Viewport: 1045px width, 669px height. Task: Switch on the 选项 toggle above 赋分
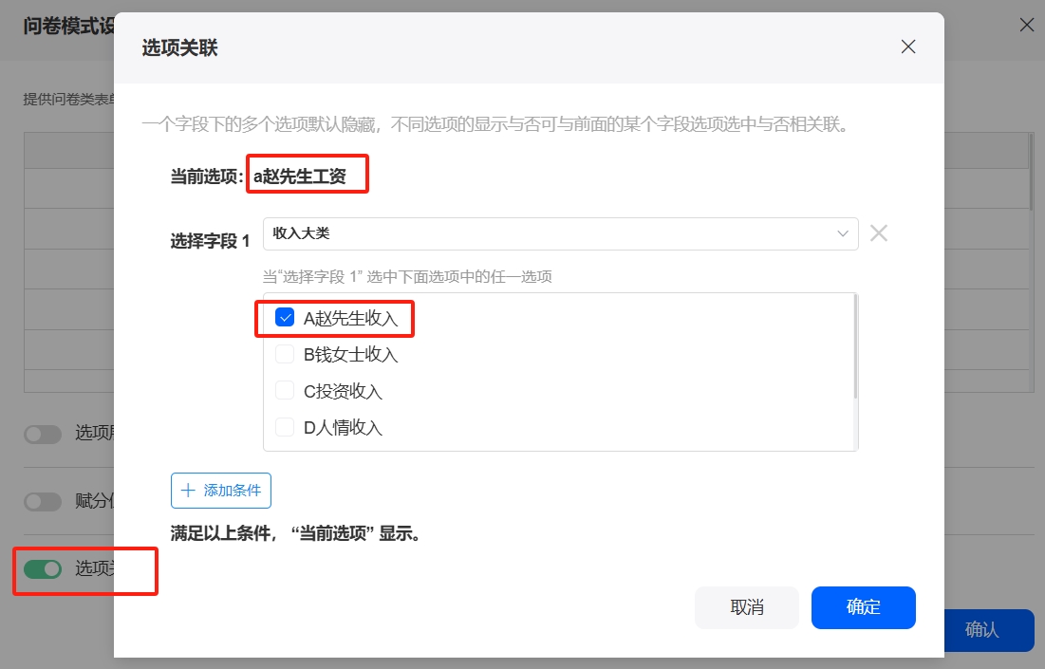43,435
